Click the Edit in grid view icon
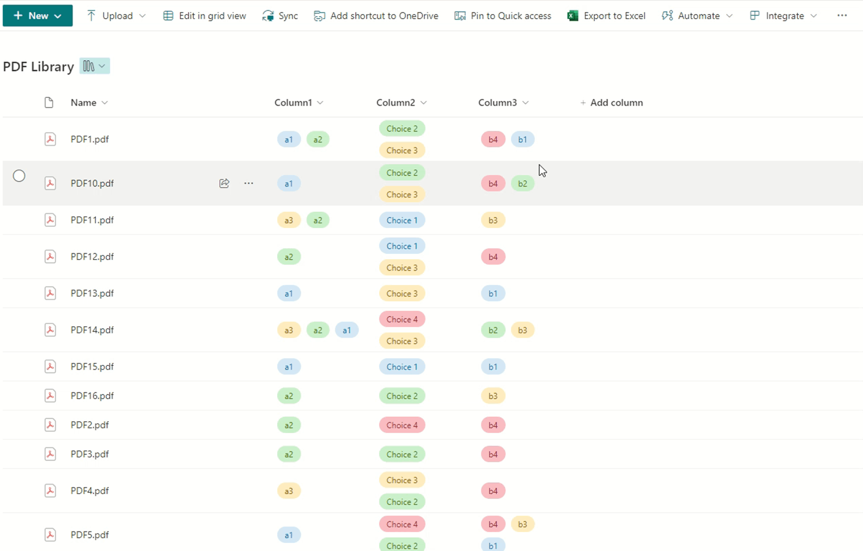This screenshot has width=863, height=551. [x=168, y=16]
